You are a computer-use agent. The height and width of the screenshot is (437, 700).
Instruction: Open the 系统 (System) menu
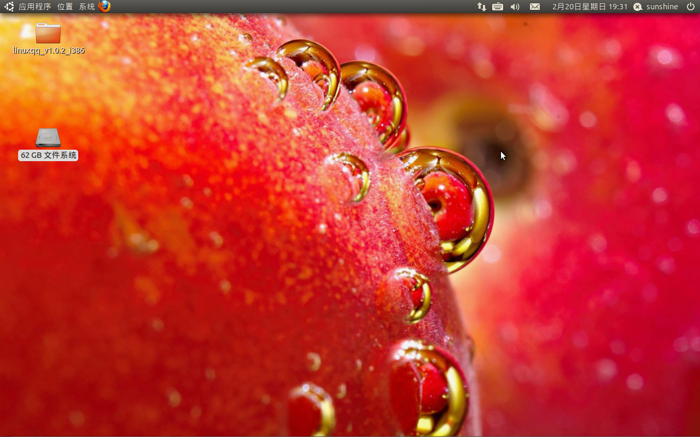[x=86, y=7]
